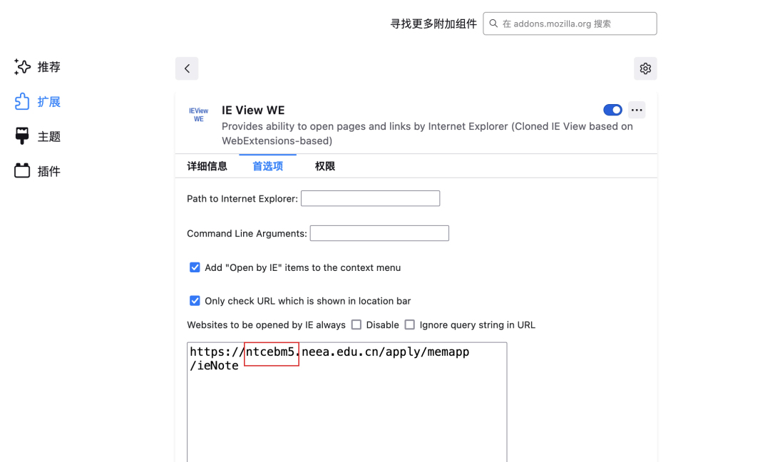Switch to the 详细信息 tab
The height and width of the screenshot is (462, 770).
pos(207,165)
